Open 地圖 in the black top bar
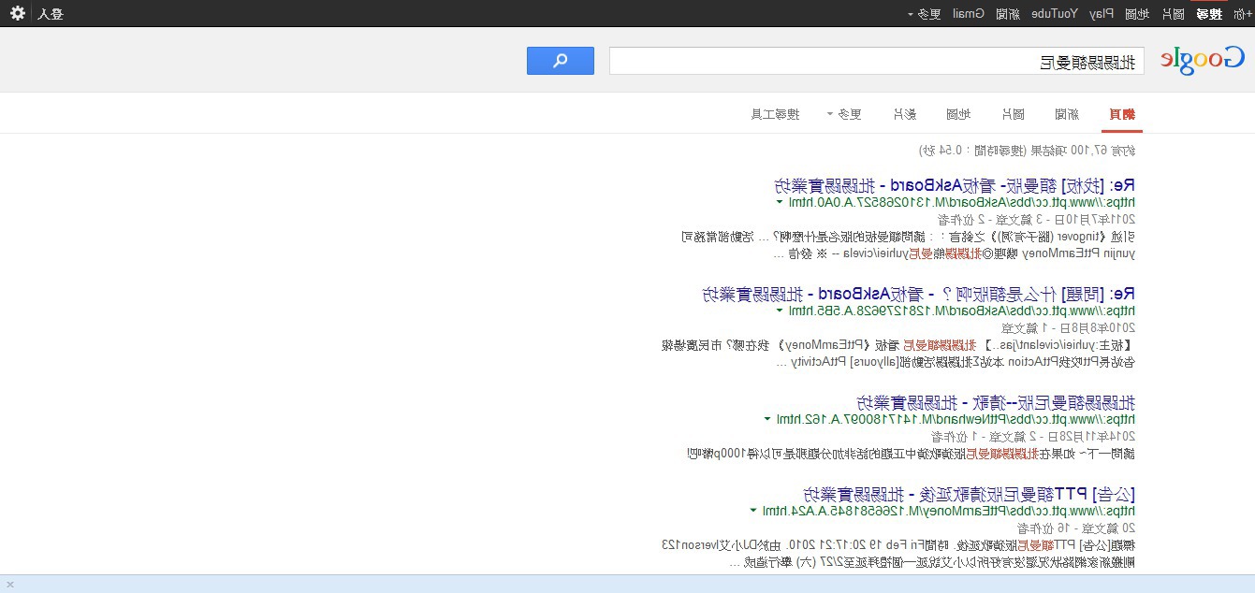Screen dimensions: 1255x593 click(x=1136, y=13)
